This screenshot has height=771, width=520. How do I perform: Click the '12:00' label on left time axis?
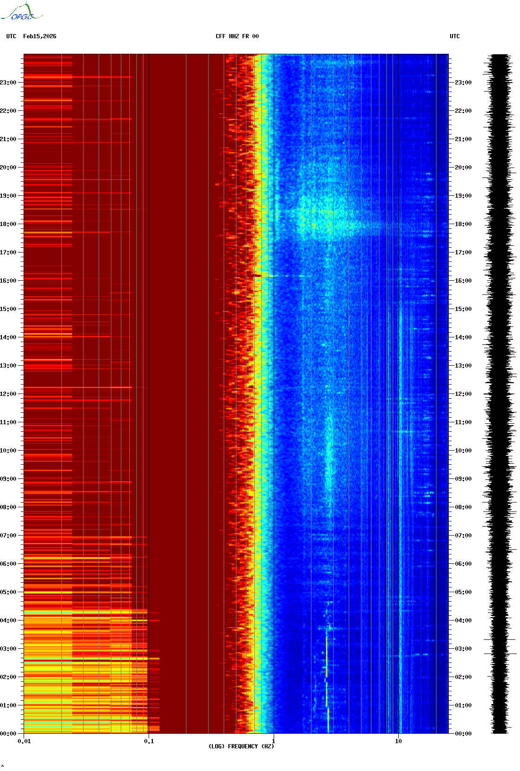pyautogui.click(x=8, y=394)
